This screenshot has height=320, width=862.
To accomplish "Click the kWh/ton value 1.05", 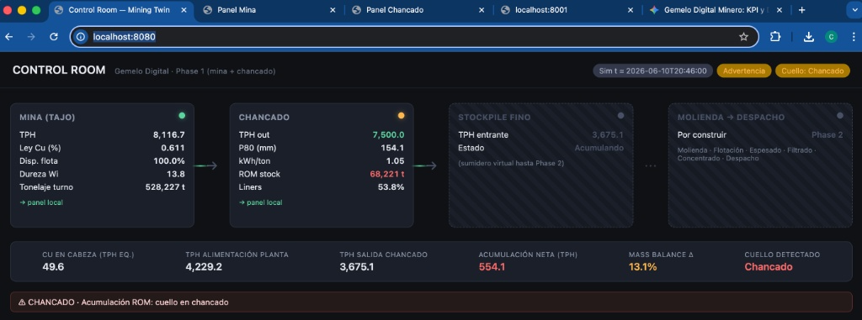I will 396,160.
